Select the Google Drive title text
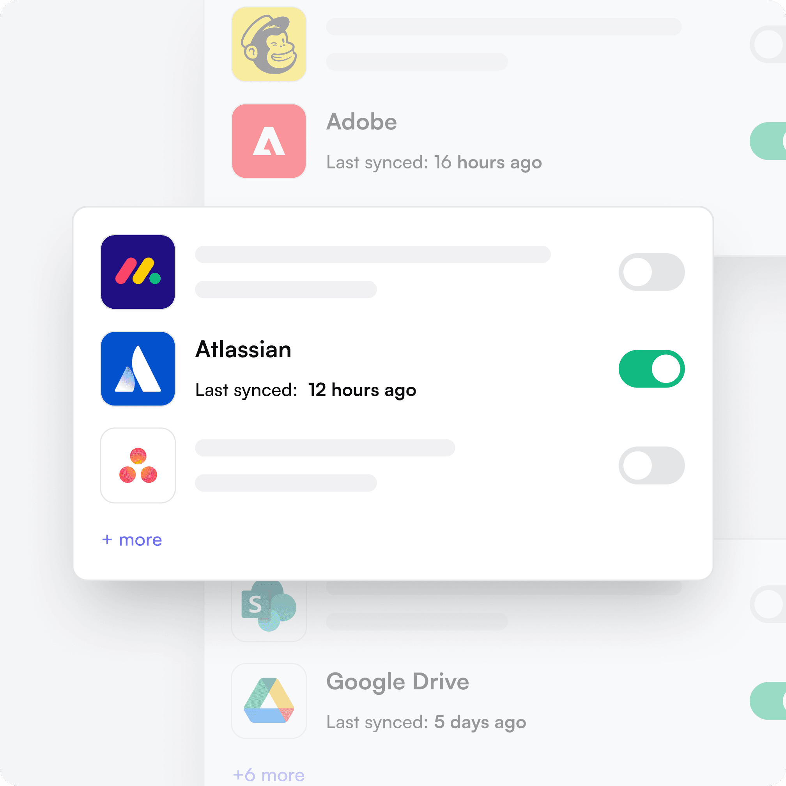This screenshot has height=786, width=786. [x=397, y=682]
